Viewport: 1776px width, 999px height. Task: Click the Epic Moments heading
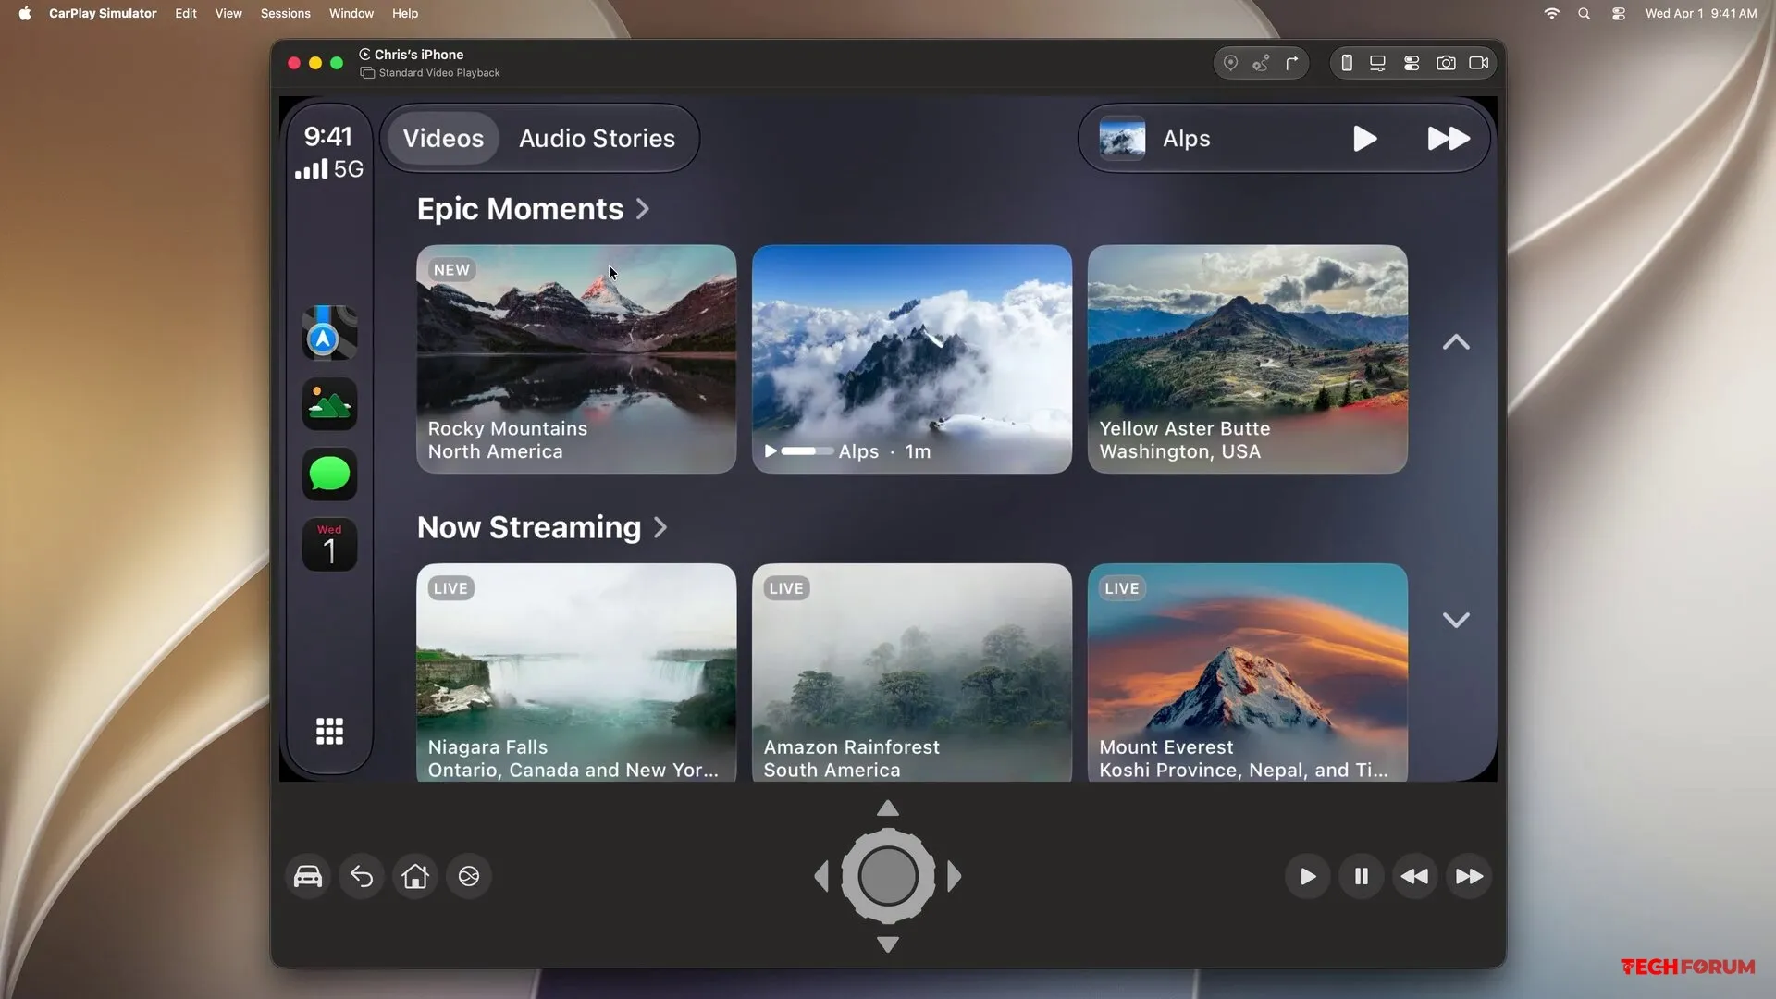pos(521,209)
